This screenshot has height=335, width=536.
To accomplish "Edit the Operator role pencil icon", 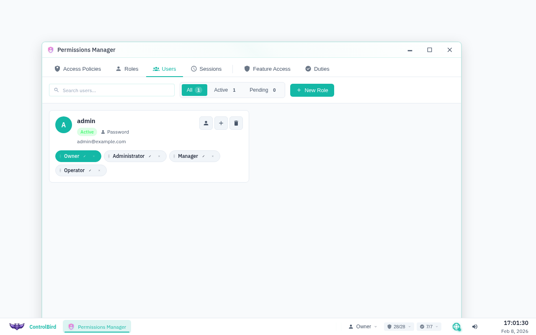I will [x=90, y=170].
